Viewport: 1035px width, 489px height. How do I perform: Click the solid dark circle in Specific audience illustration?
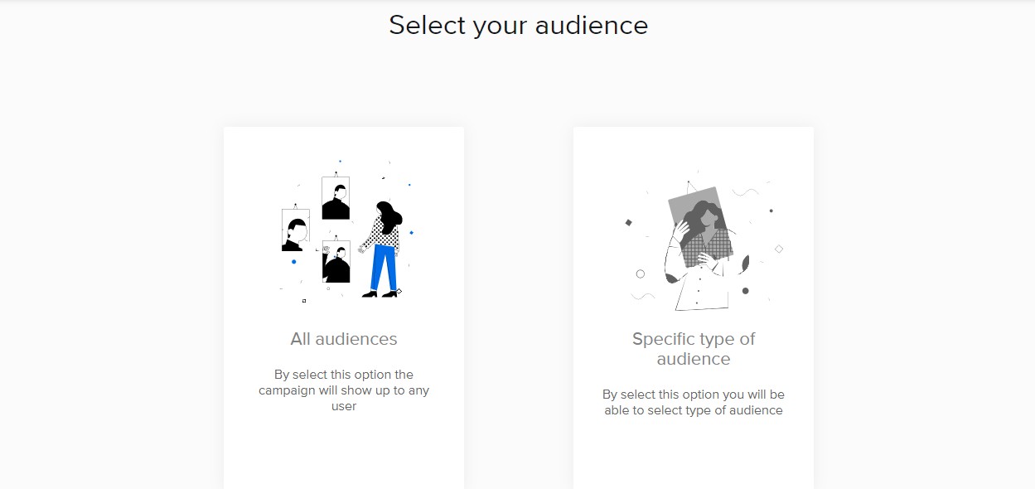[745, 291]
